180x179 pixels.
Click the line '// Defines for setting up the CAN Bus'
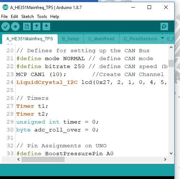tap(83, 51)
